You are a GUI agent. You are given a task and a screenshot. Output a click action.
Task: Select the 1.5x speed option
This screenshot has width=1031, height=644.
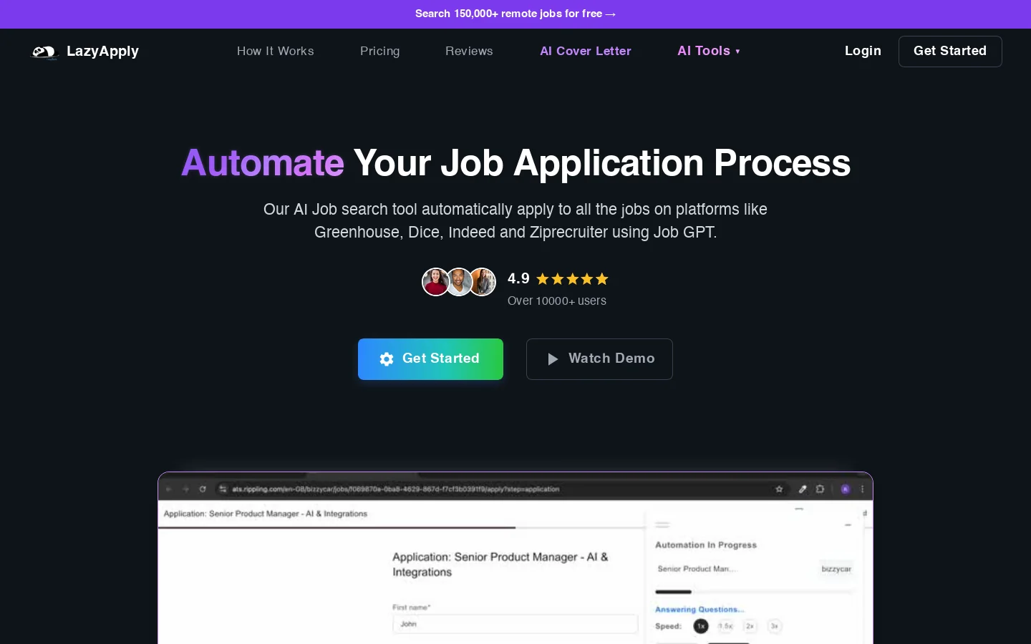click(725, 626)
